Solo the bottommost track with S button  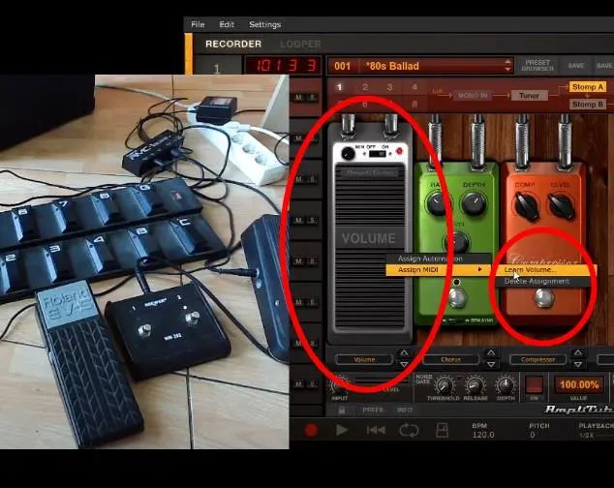313,383
